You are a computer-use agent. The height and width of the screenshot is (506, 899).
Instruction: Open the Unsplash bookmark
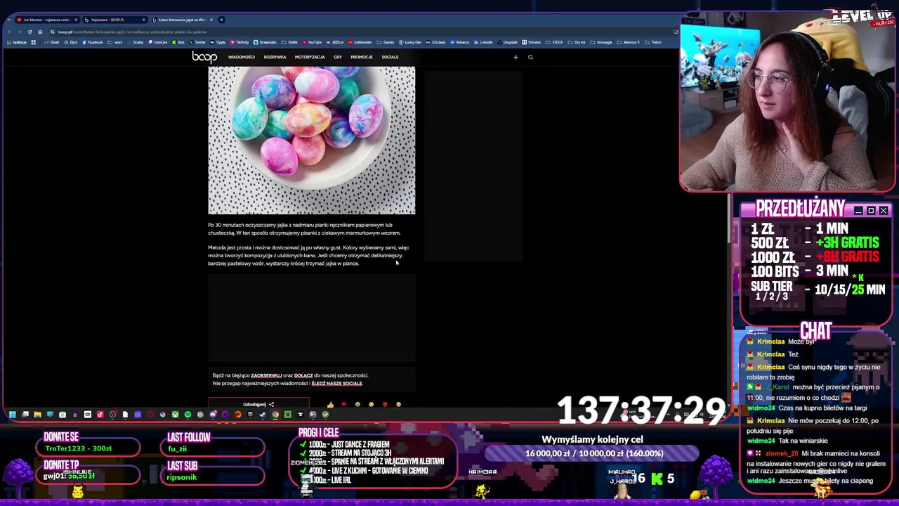click(x=508, y=42)
